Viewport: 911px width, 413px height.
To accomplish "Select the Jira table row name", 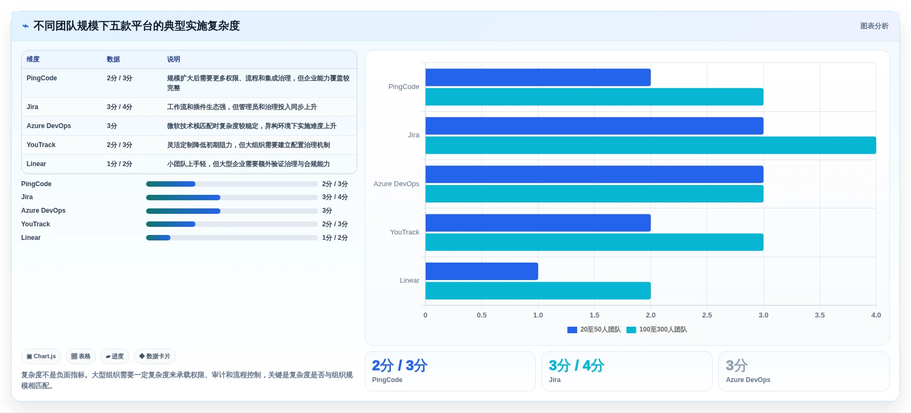I will 33,107.
